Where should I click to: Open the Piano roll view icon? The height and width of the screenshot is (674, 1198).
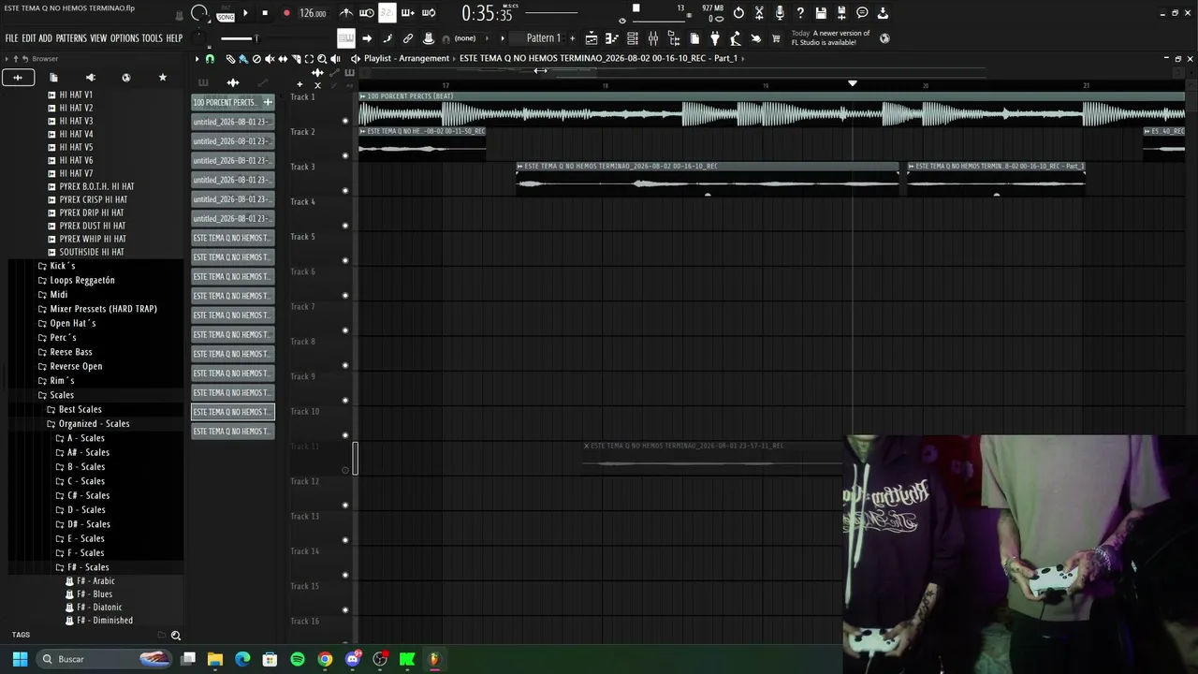[612, 38]
